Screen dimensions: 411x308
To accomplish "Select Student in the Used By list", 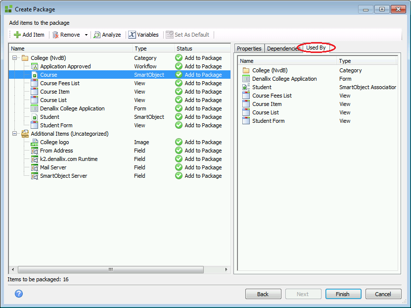I will (262, 87).
